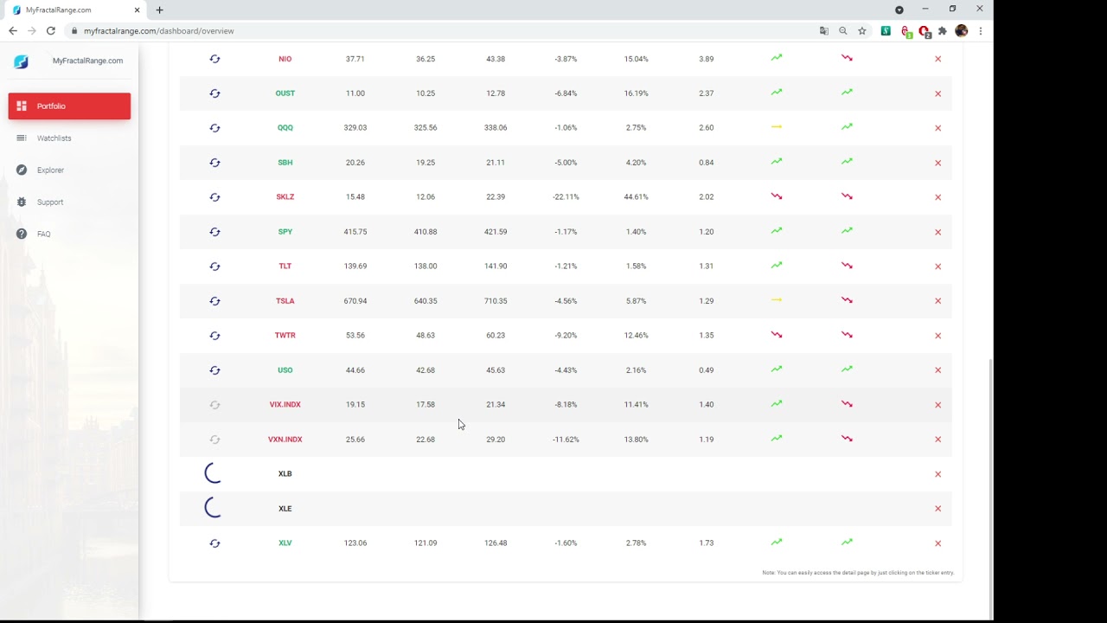Refresh the SKLZ ticker row

pos(214,197)
